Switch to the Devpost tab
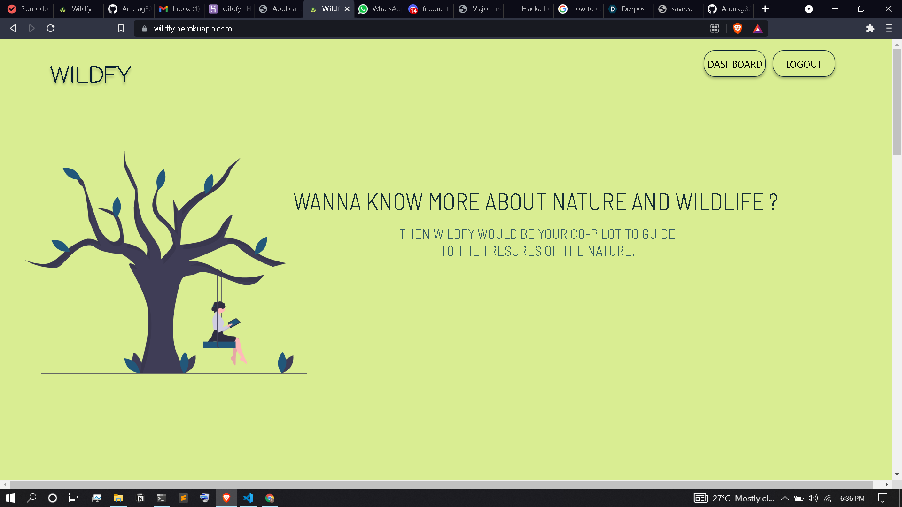Viewport: 902px width, 507px height. [x=628, y=9]
